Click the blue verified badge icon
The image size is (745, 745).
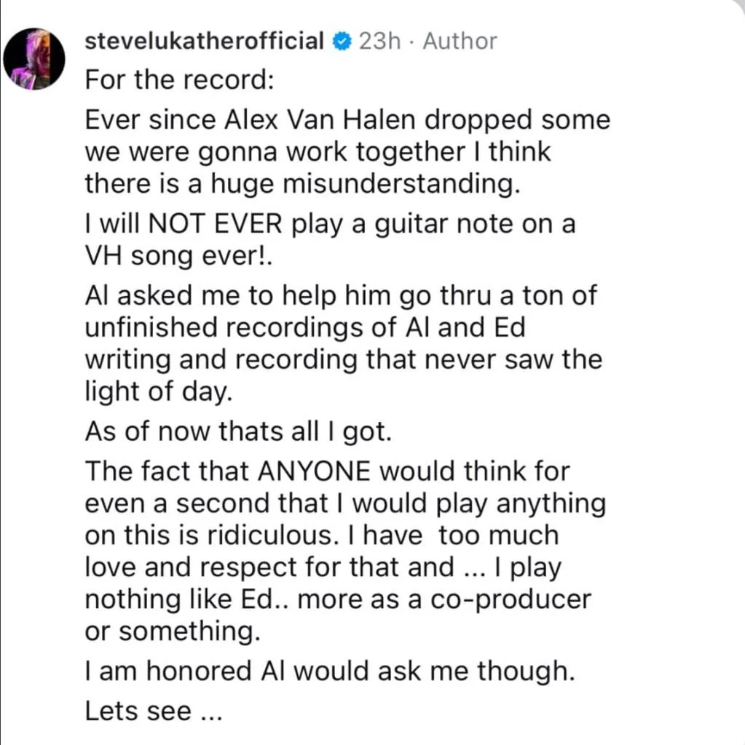pos(342,42)
